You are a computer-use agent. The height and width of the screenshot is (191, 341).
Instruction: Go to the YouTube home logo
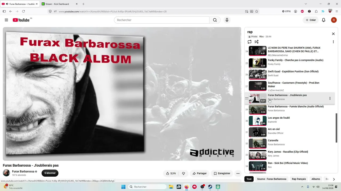[x=21, y=20]
